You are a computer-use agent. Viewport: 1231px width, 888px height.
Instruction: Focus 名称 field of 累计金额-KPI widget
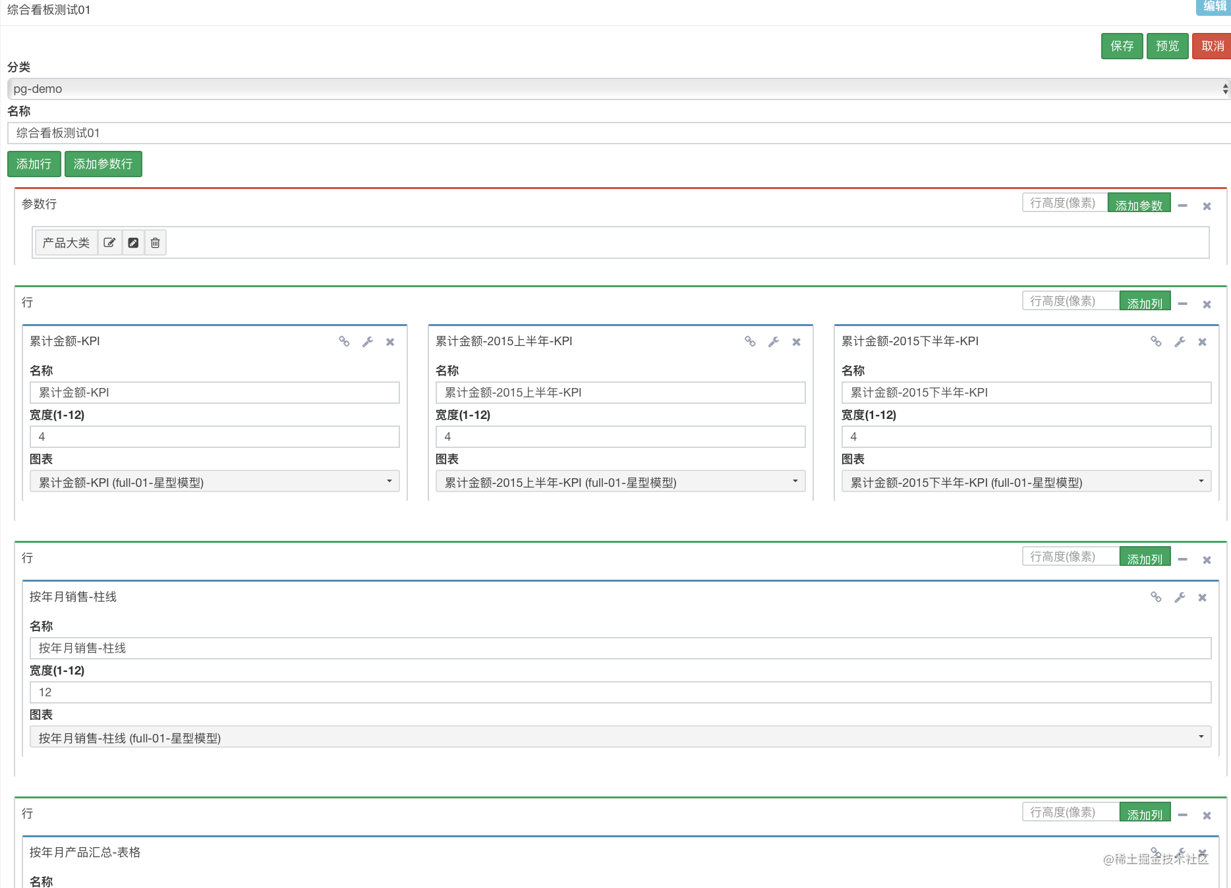[215, 393]
